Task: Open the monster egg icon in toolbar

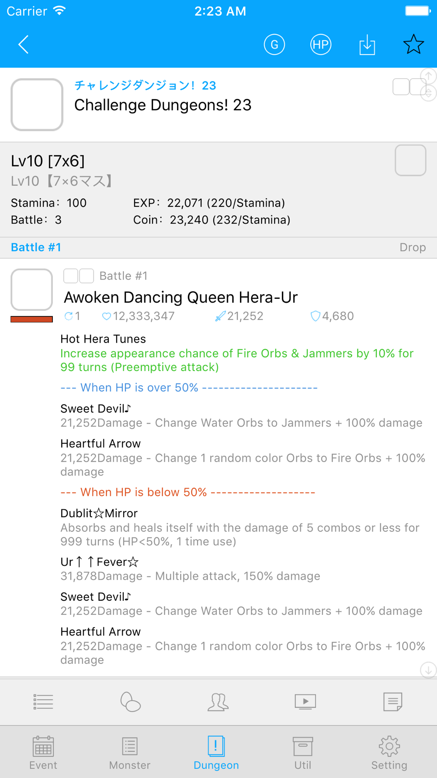Action: (x=130, y=702)
